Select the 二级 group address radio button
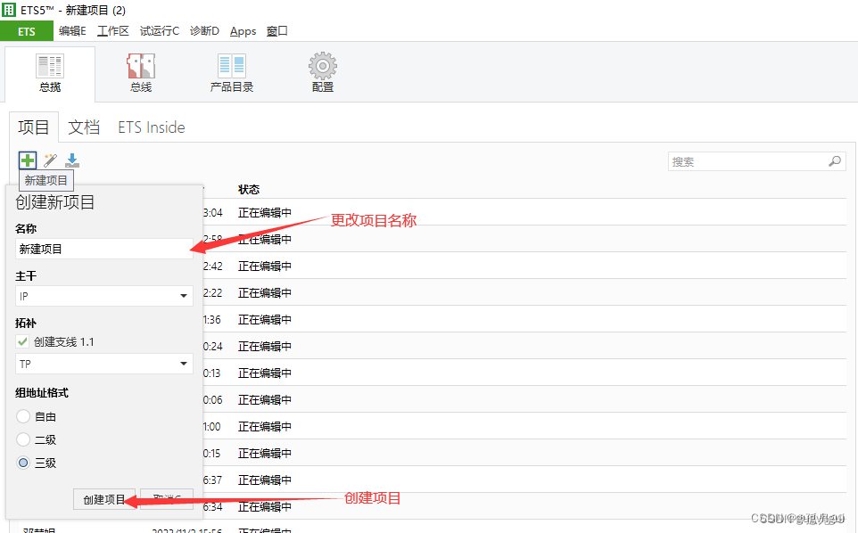The image size is (858, 533). point(23,439)
